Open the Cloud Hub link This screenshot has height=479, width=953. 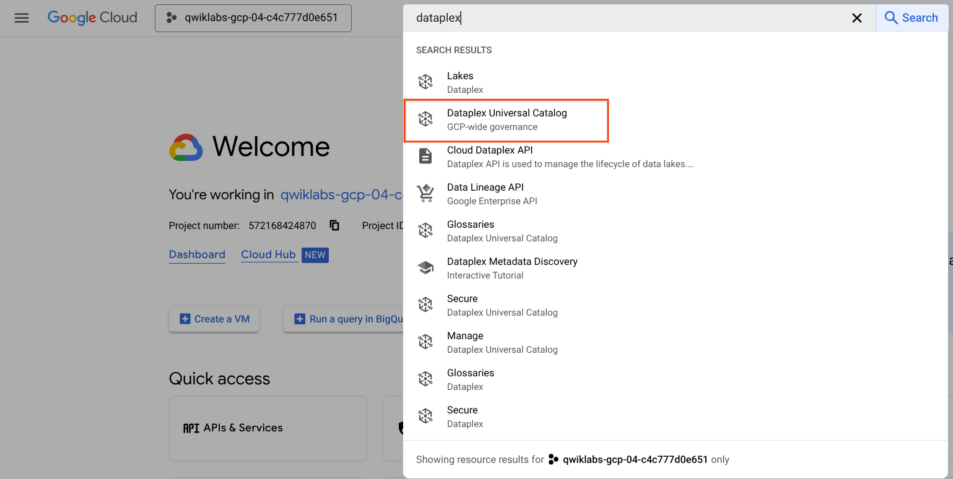point(268,254)
